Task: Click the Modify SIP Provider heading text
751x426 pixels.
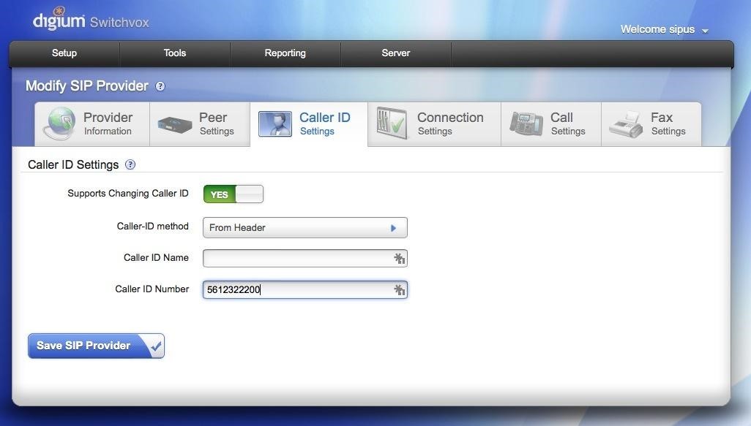Action: click(86, 86)
